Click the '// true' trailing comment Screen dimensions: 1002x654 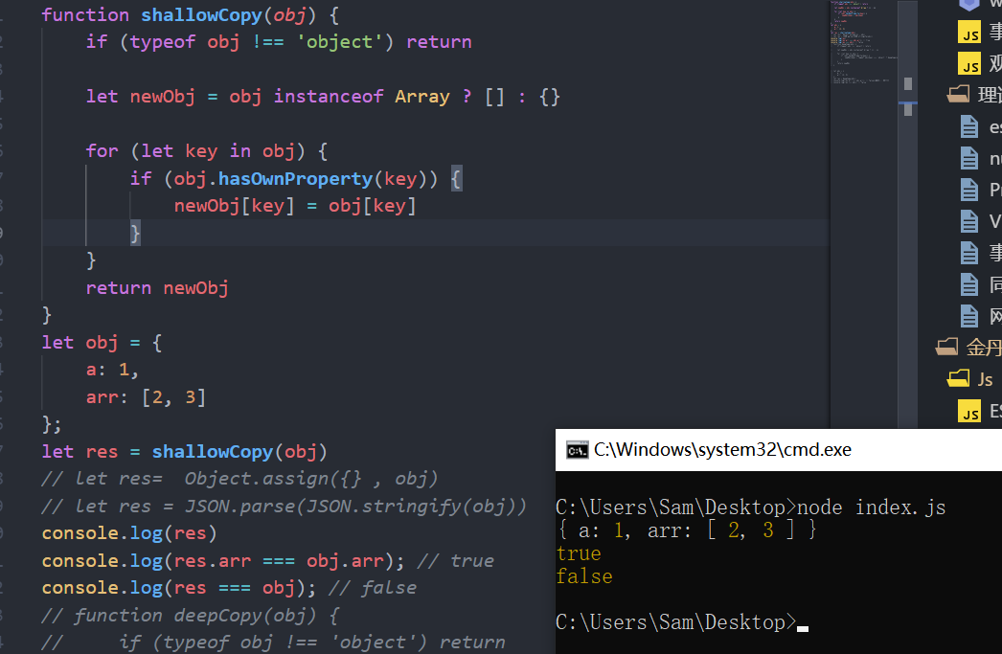[x=456, y=561]
